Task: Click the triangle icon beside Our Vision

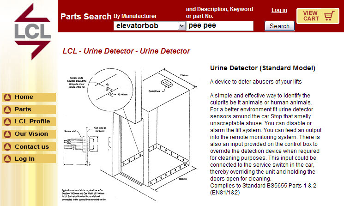Action: [7, 134]
